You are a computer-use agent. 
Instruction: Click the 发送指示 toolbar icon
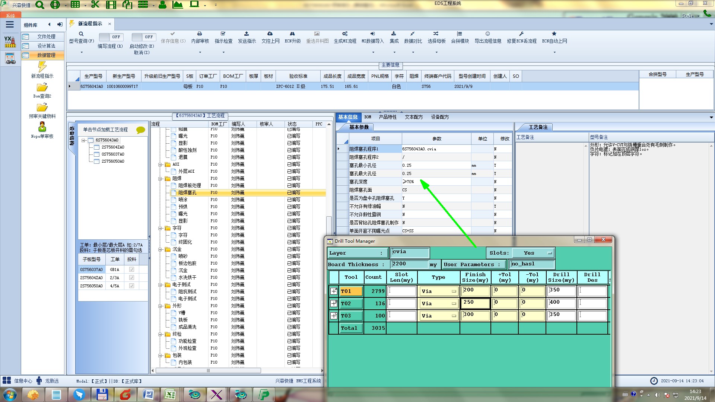[x=247, y=34]
